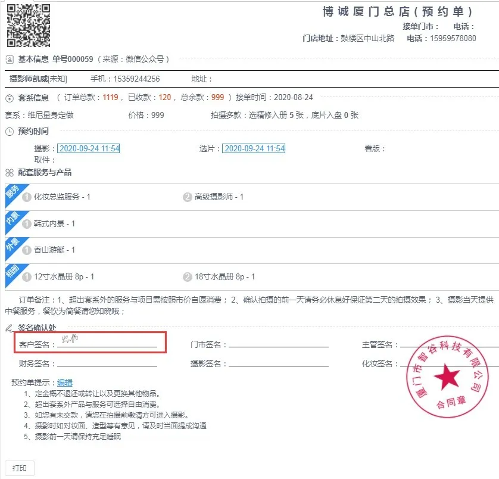The image size is (499, 479).
Task: Click the pen icon beside 签名确认处
Action: pos(9,328)
